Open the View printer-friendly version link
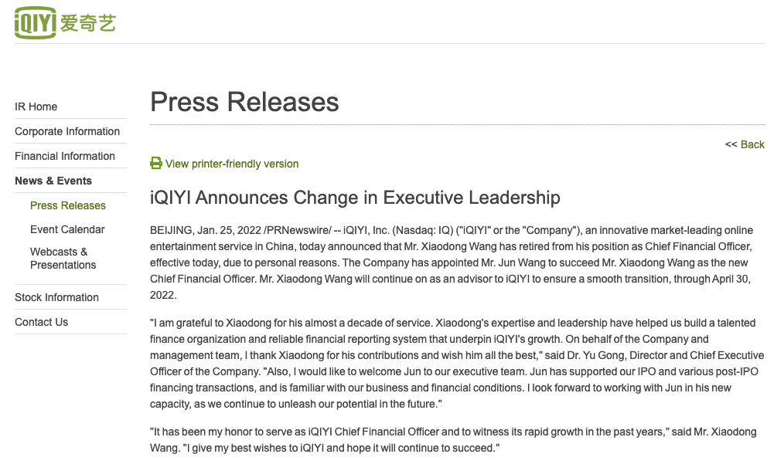 click(232, 164)
